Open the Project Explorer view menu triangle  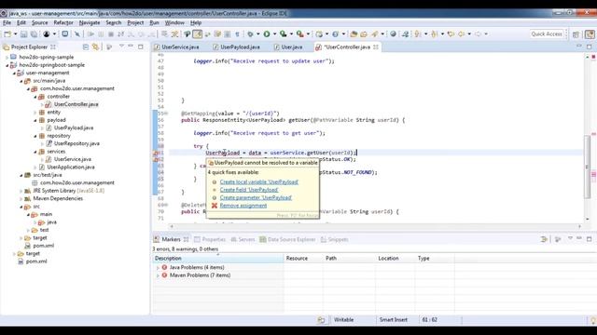pos(121,47)
